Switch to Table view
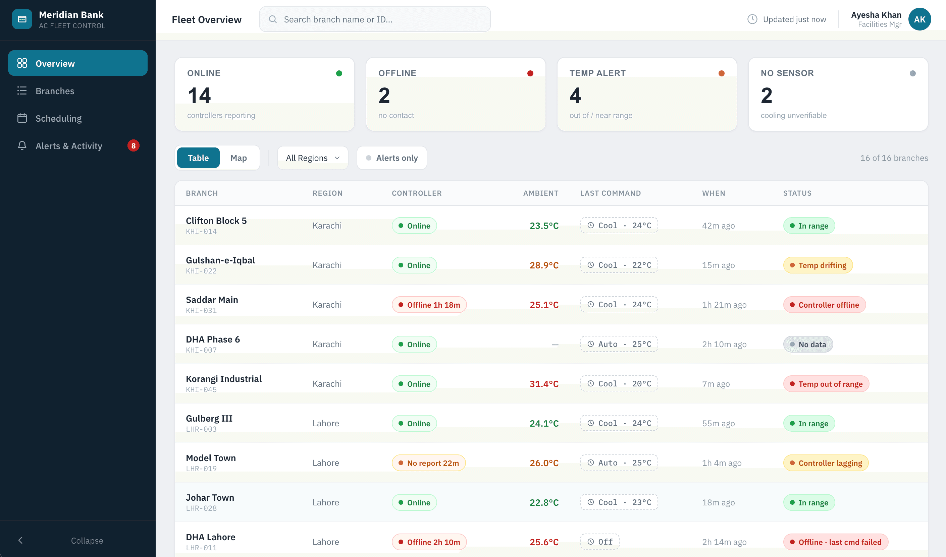Screen dimensions: 946x557 [198, 158]
